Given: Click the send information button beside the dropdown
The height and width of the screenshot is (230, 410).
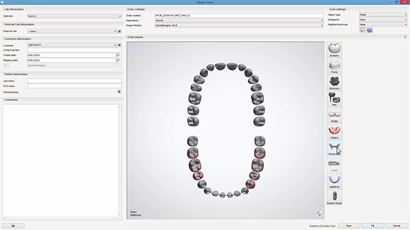Looking at the screenshot, I should coord(7,65).
